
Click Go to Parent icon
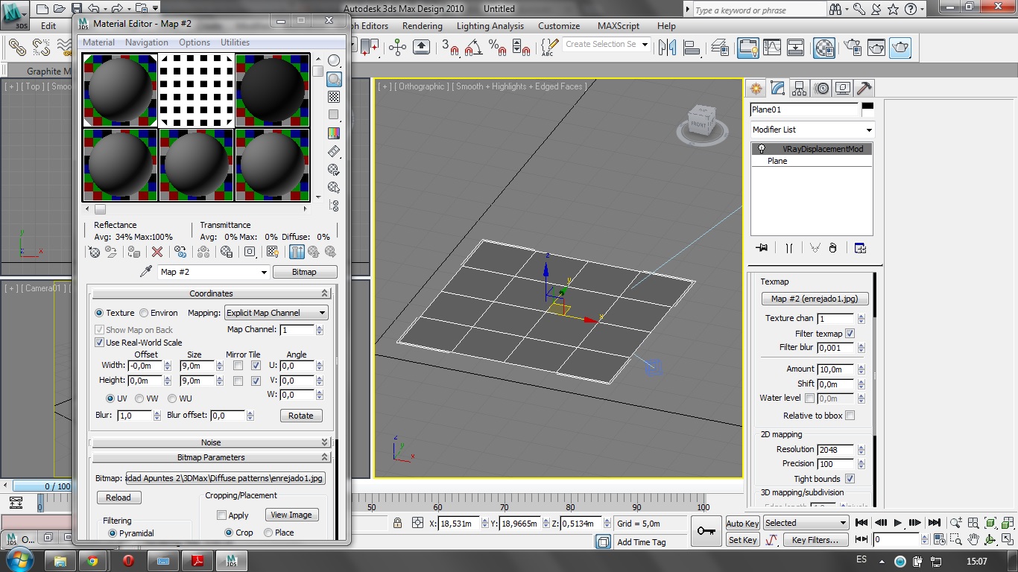click(313, 252)
